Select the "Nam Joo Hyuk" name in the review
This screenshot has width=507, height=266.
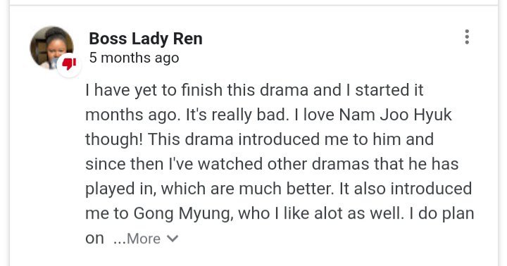click(x=395, y=115)
